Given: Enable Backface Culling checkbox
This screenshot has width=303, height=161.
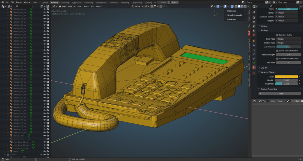Looking at the screenshot, I should coord(277,35).
